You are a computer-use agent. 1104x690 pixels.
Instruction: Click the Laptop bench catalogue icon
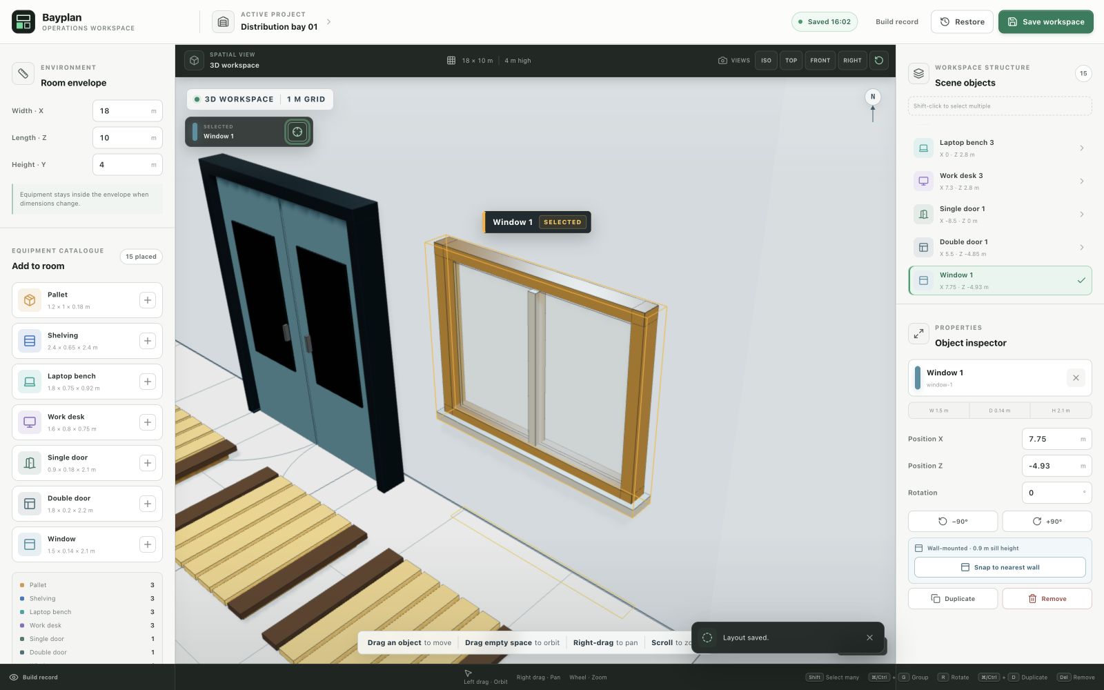pyautogui.click(x=30, y=382)
